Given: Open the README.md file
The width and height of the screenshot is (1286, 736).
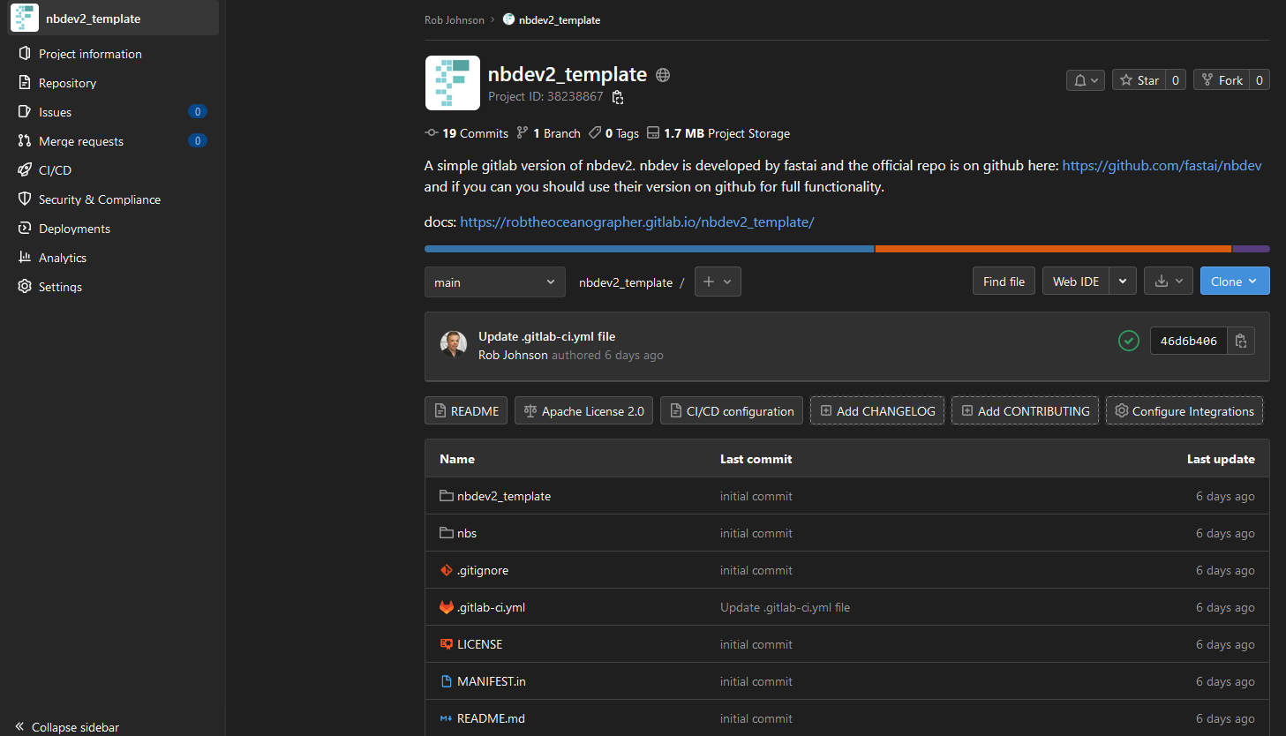Looking at the screenshot, I should coord(491,718).
